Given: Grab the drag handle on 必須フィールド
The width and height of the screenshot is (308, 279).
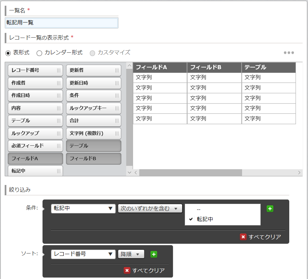Looking at the screenshot, I should click(x=59, y=146).
